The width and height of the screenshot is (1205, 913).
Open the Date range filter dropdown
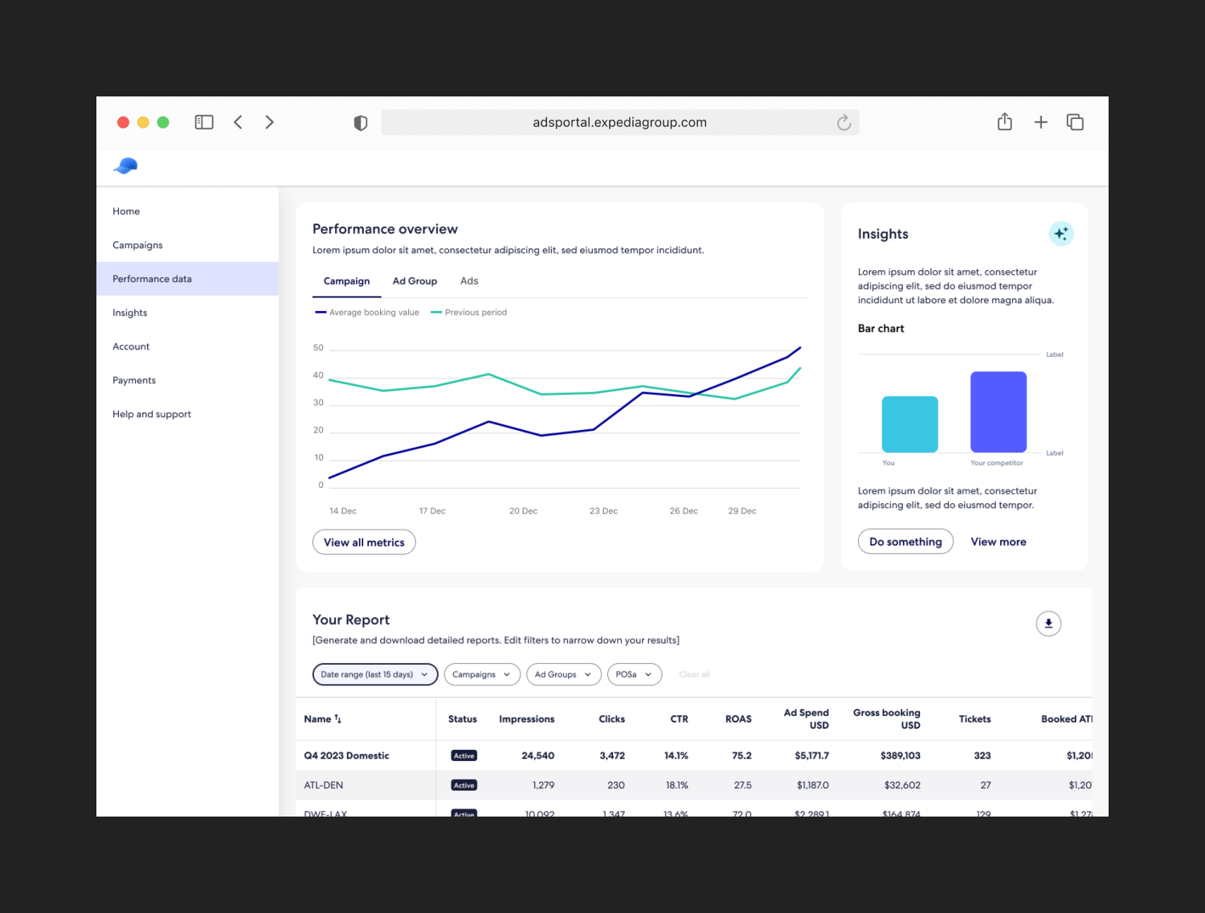[x=374, y=674]
